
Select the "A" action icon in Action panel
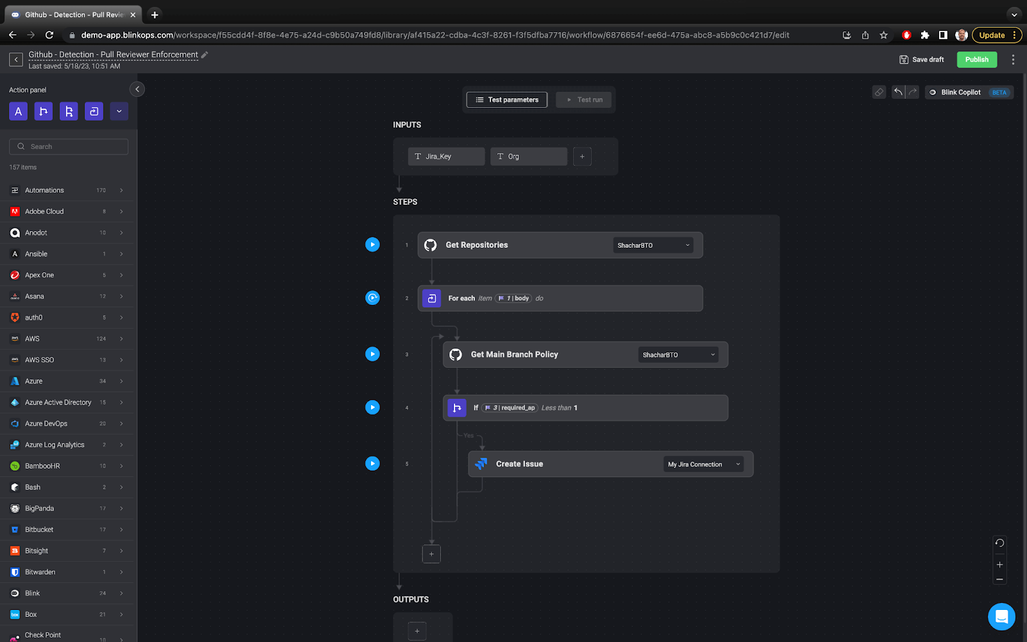tap(18, 110)
